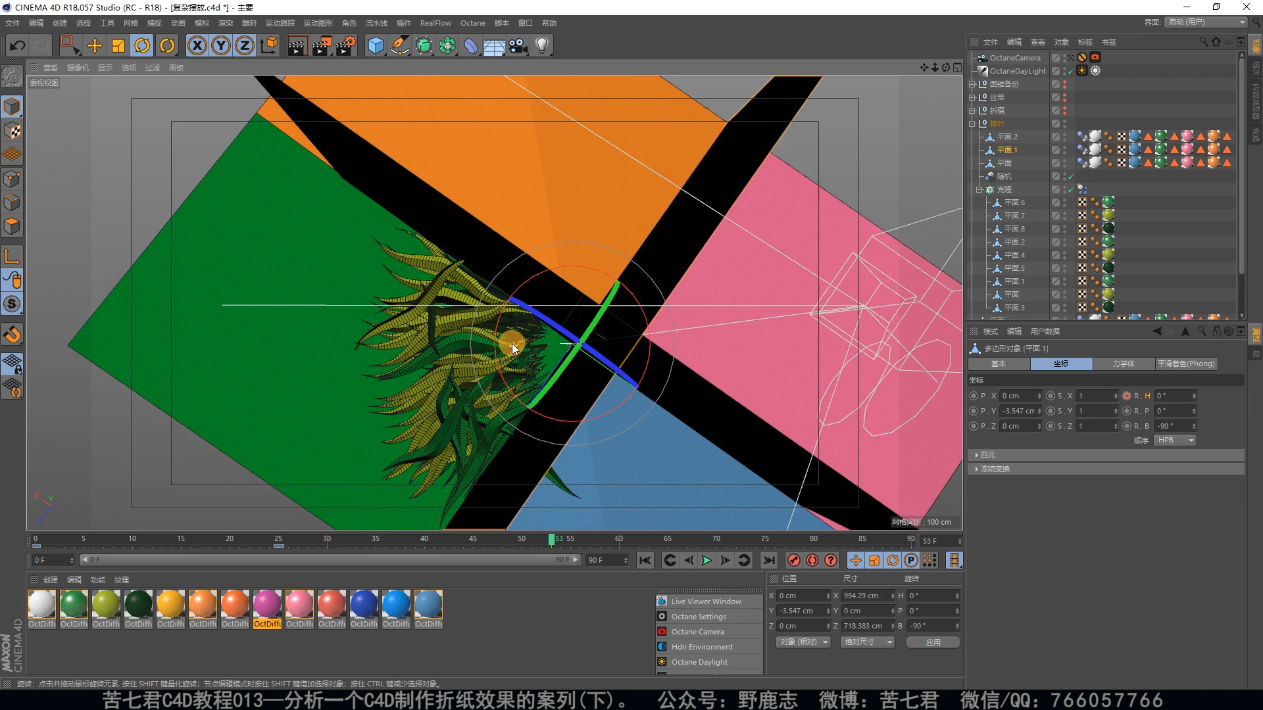Select the Move tool in top toolbar
Screen dimensions: 1263x710
click(95, 45)
